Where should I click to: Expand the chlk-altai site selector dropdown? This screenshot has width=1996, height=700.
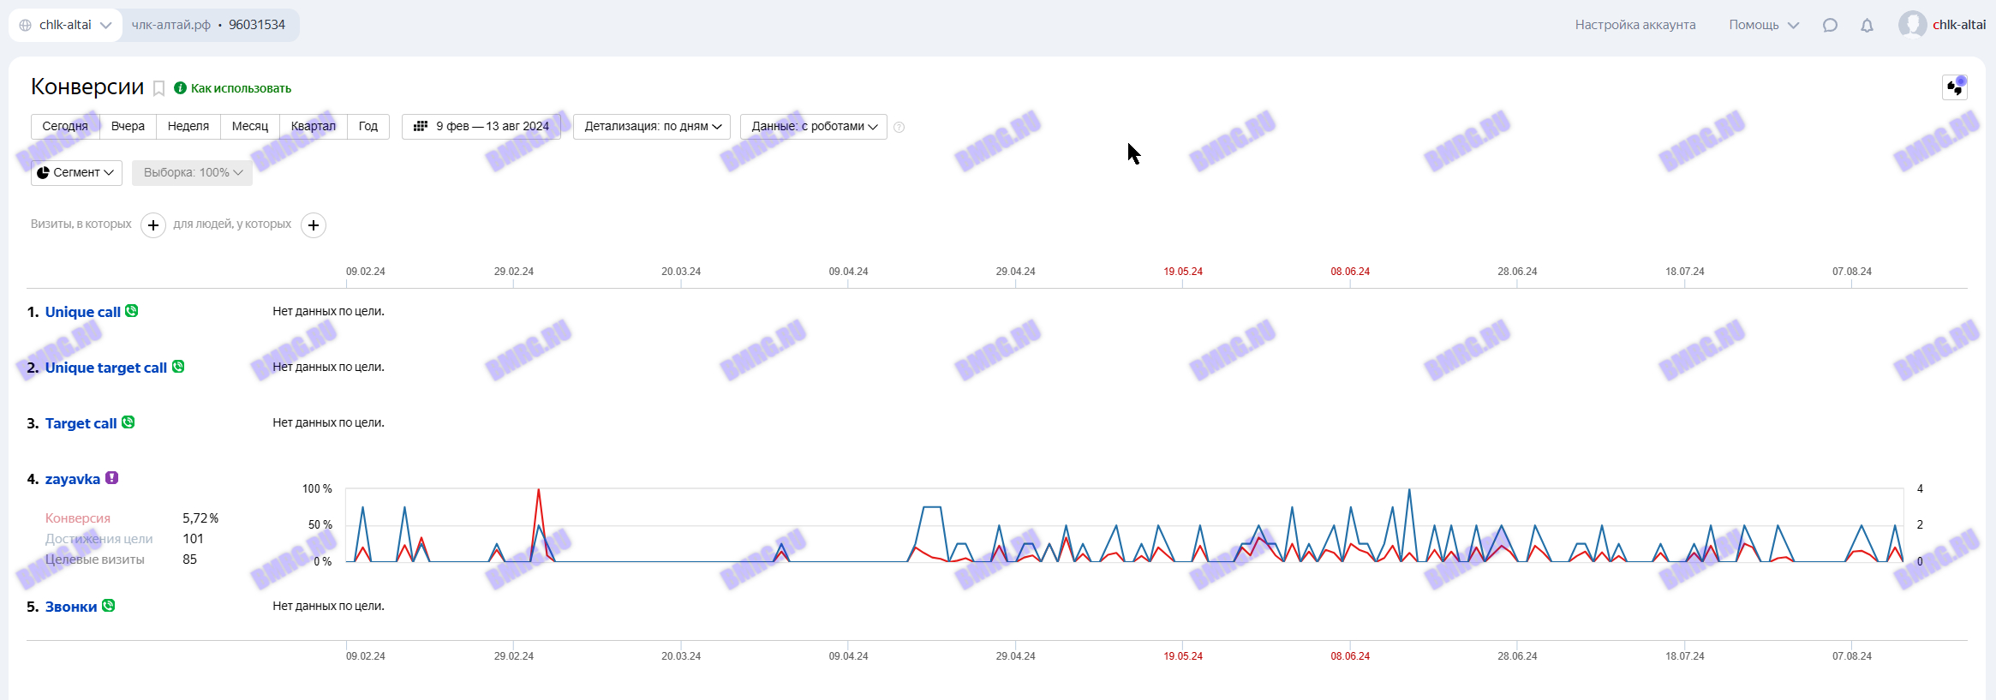66,25
